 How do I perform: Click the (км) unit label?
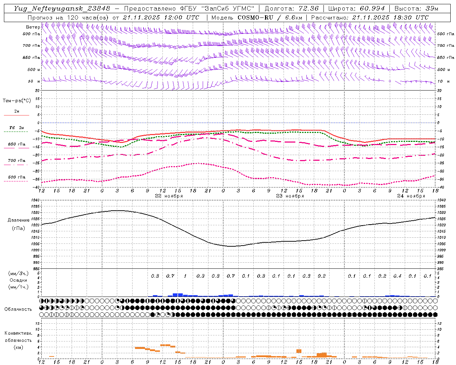pos(18,347)
